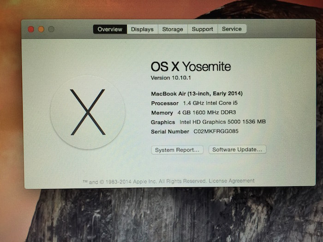
Task: Switch to the Support tab
Action: click(x=203, y=29)
